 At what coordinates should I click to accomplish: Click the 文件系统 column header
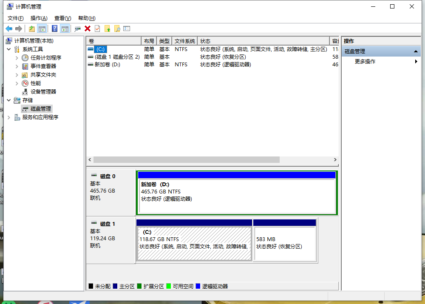[184, 41]
